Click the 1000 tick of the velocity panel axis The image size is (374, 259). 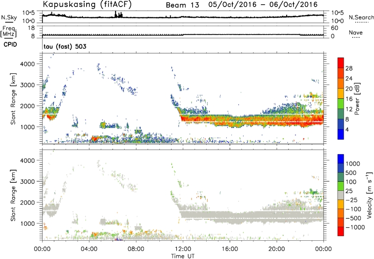point(27,223)
